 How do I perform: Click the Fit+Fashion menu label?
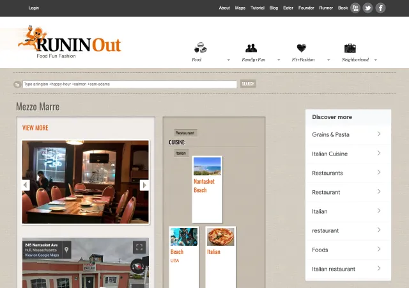click(x=303, y=60)
